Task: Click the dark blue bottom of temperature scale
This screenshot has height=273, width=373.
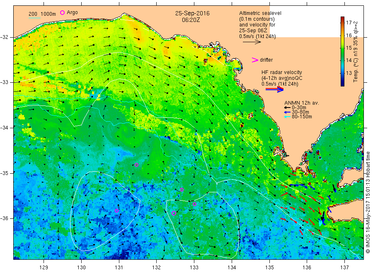Action: 342,83
